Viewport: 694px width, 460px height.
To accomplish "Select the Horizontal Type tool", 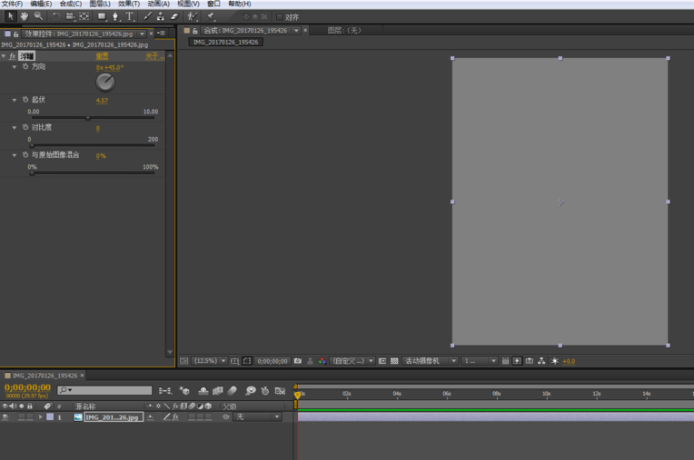I will point(129,16).
